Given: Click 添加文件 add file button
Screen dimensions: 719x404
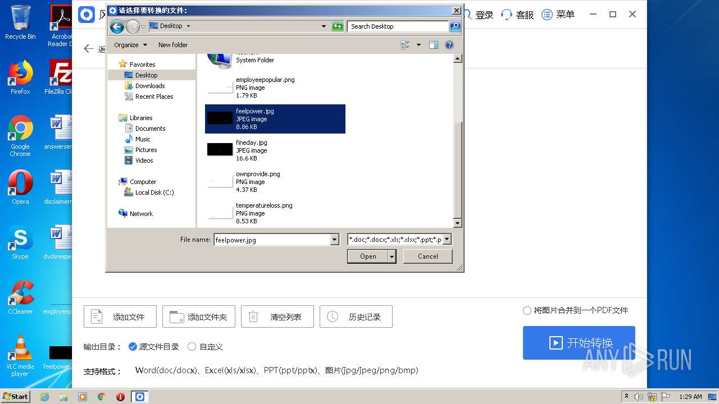Looking at the screenshot, I should point(120,316).
